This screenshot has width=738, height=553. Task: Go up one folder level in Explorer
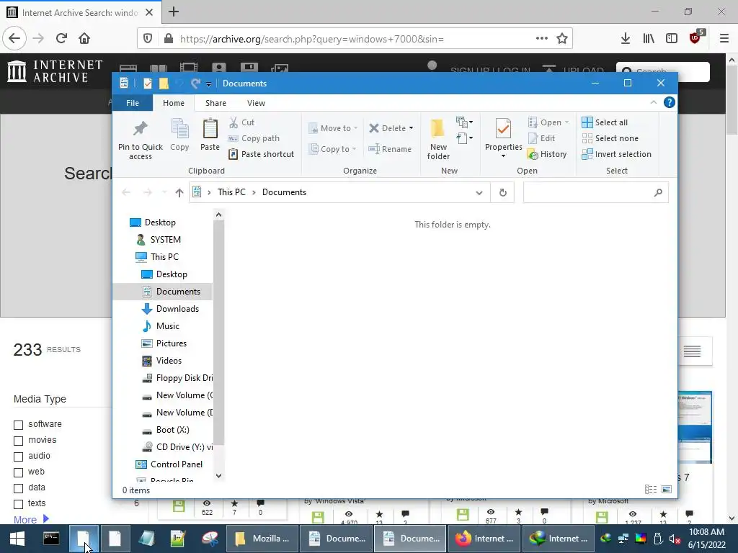click(x=179, y=192)
